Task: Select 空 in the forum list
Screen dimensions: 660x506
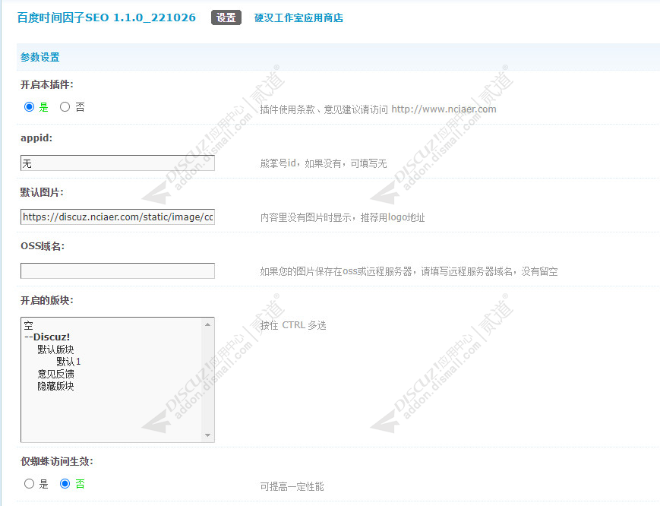Action: [28, 325]
